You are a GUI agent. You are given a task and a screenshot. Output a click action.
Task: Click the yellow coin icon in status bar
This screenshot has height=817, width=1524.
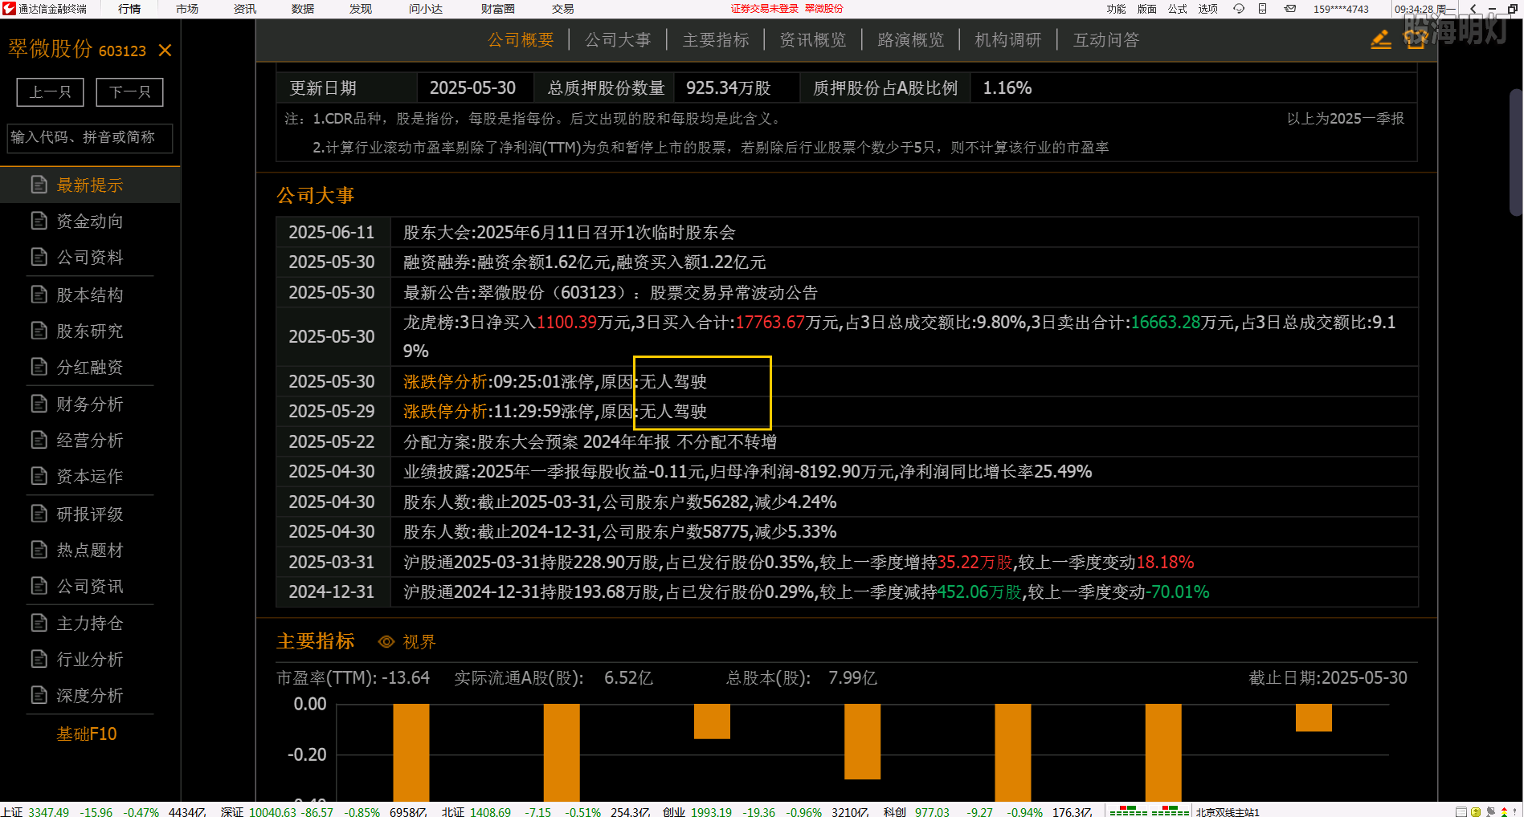(1476, 811)
